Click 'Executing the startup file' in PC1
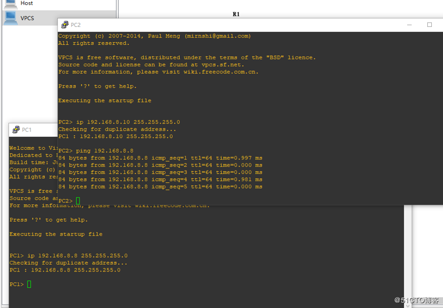 56,234
